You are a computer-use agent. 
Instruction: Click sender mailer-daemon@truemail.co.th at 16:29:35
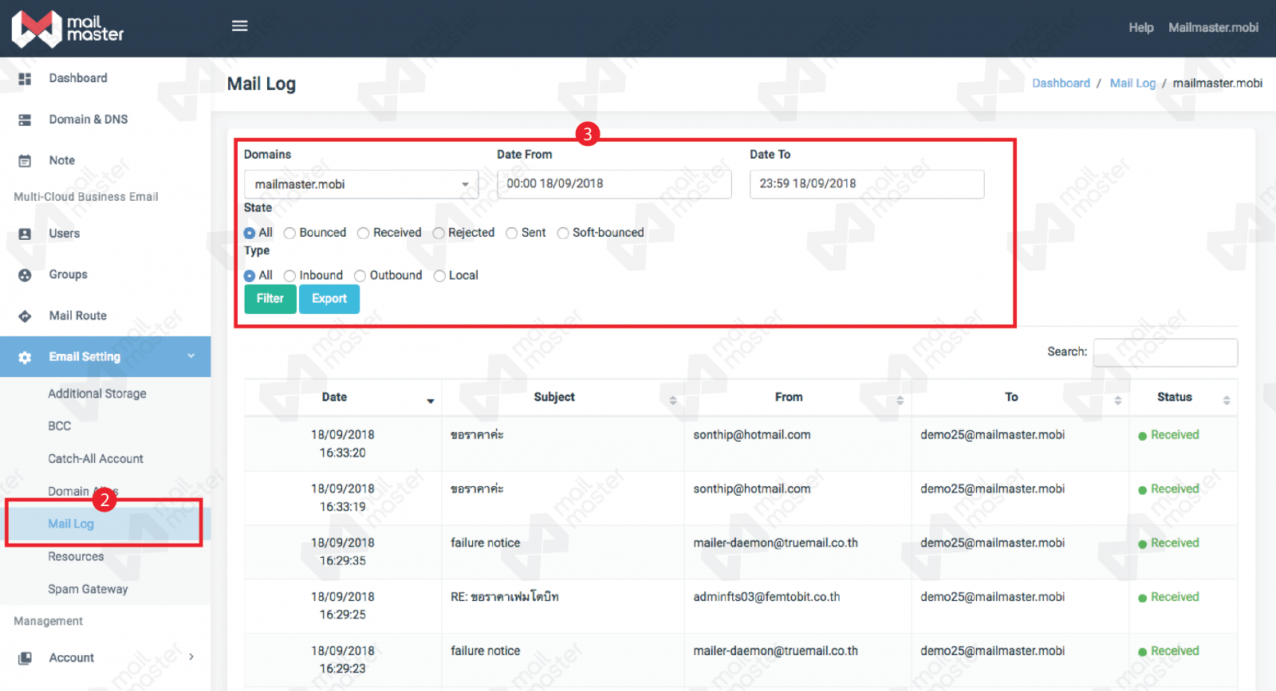pos(775,543)
